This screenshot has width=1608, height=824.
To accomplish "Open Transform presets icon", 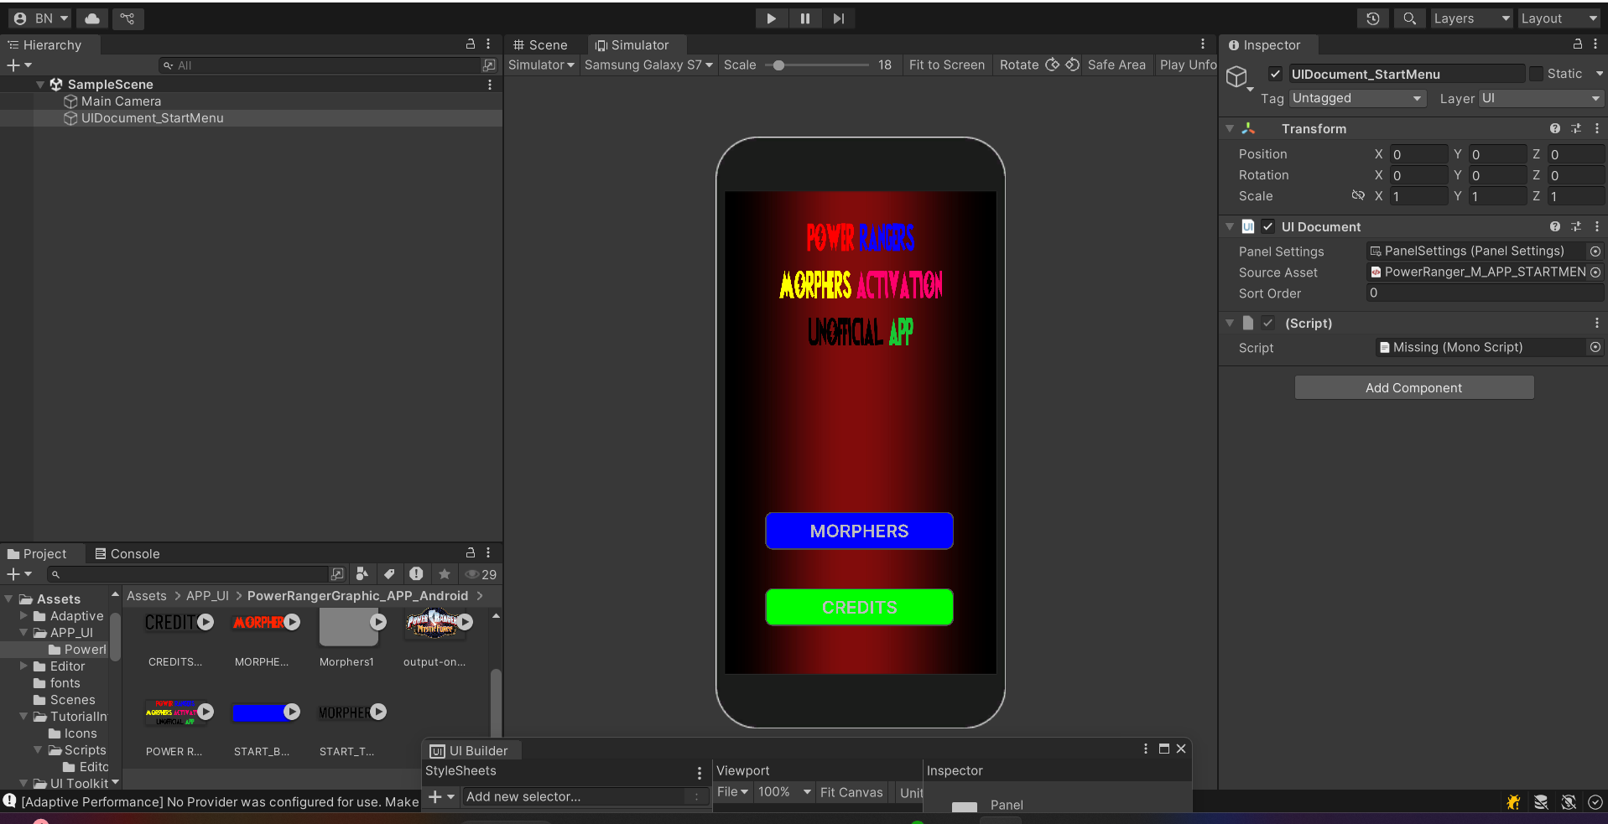I will point(1576,128).
